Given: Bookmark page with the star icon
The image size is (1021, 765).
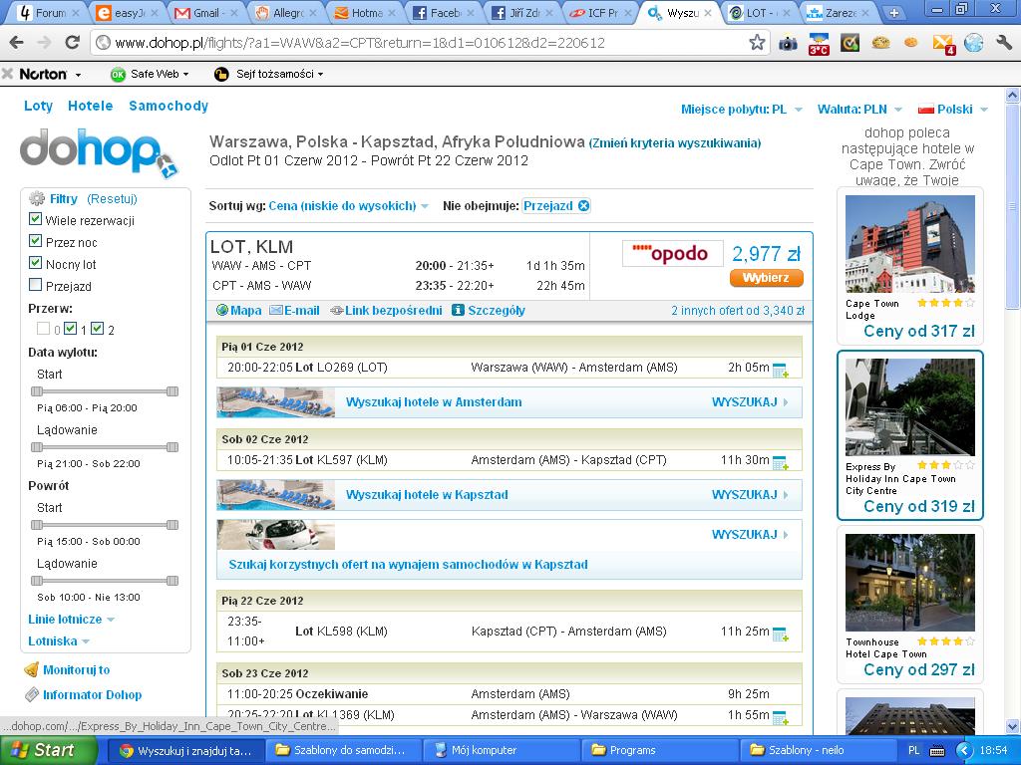Looking at the screenshot, I should 757,43.
